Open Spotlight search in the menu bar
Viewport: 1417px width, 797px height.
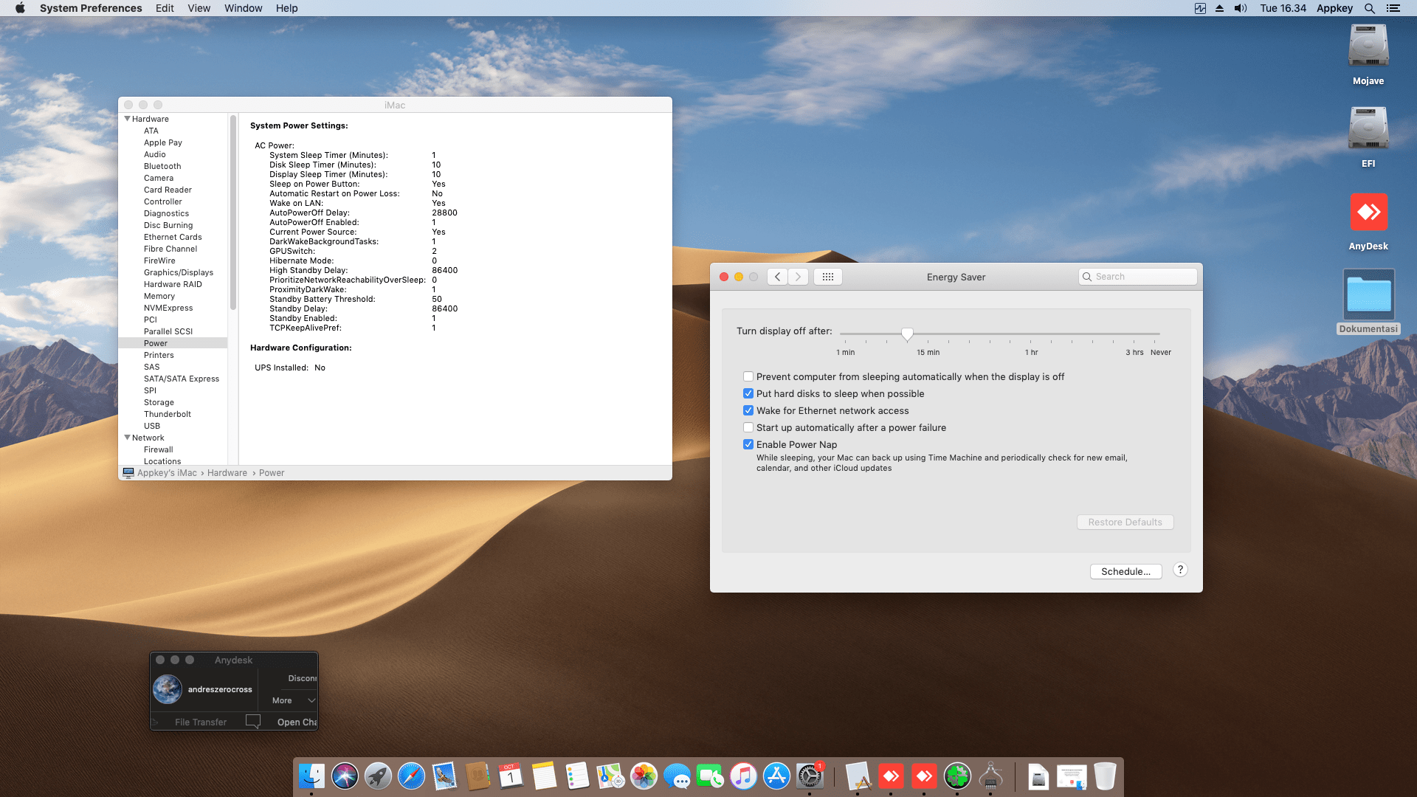point(1369,8)
